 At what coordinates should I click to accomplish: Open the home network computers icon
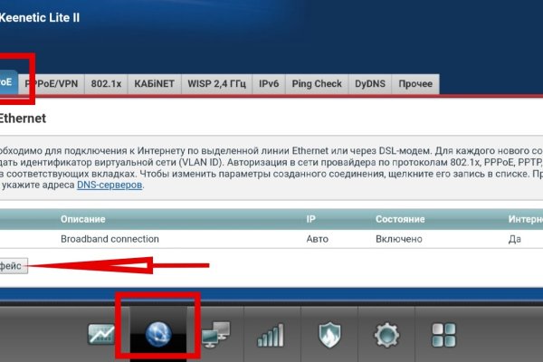215,335
